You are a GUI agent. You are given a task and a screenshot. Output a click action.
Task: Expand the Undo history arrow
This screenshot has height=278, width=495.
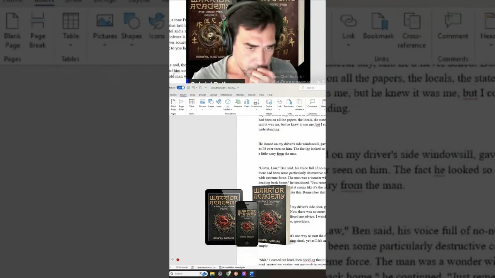tap(196, 88)
